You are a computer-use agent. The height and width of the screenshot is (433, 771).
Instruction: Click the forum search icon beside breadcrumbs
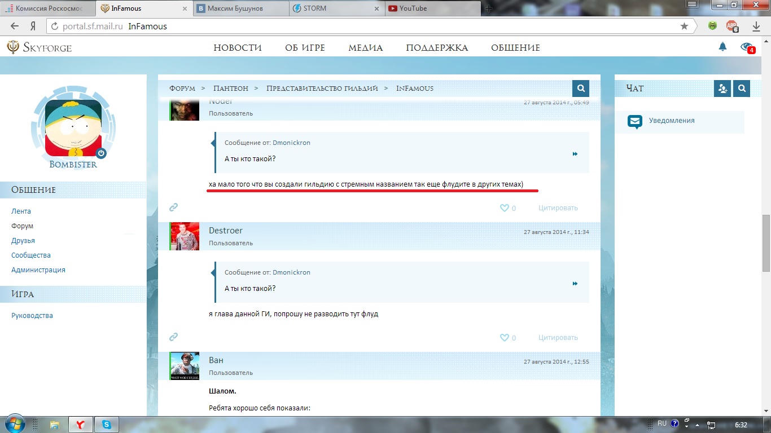(x=580, y=89)
